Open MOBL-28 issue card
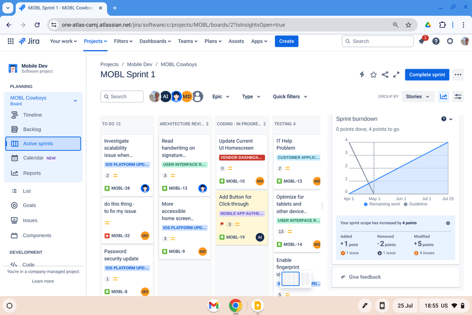 pos(128,165)
